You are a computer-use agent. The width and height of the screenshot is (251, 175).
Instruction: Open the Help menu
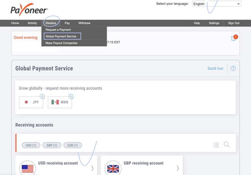(x=197, y=23)
